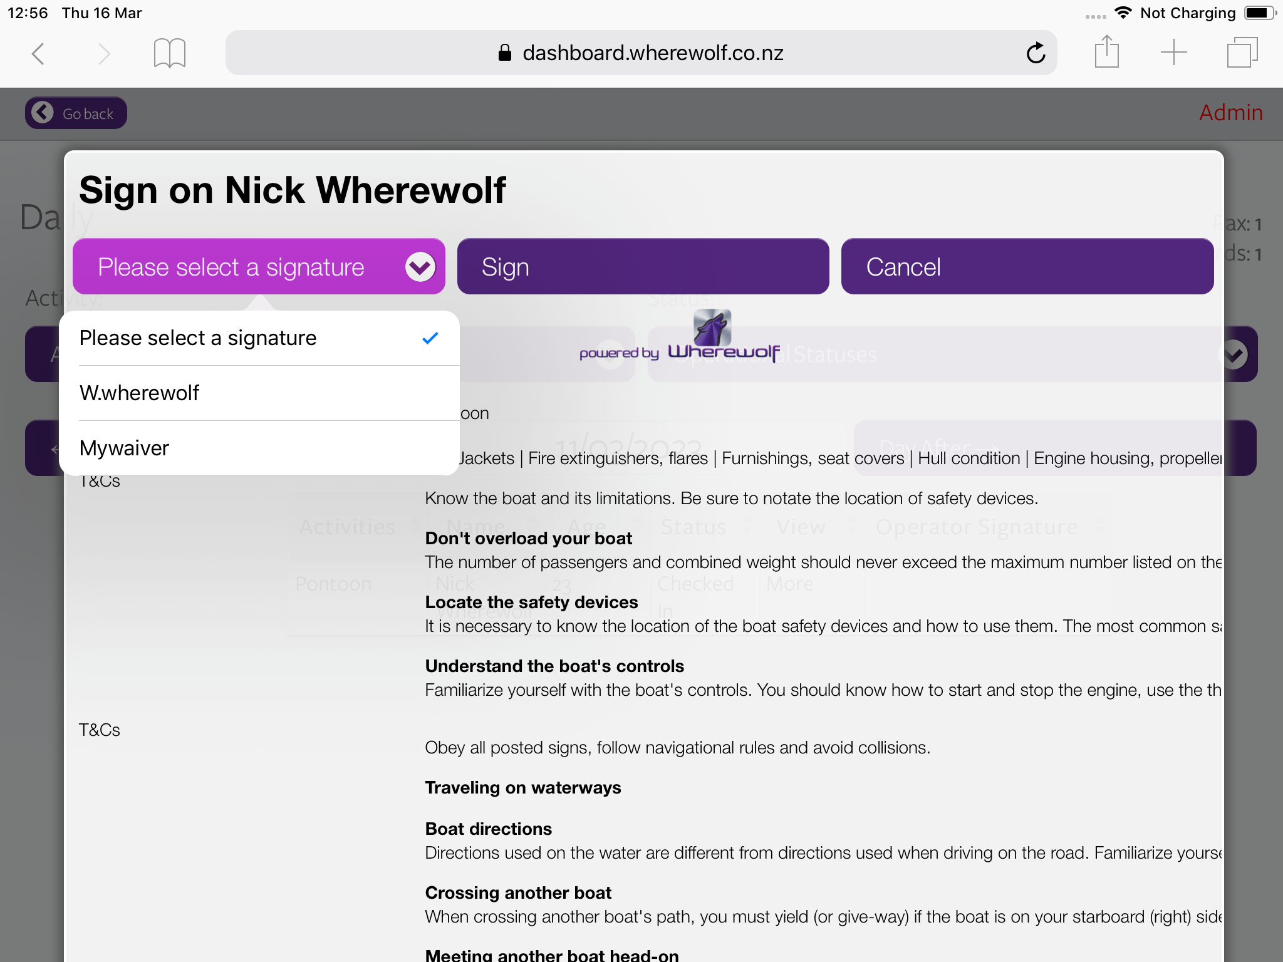Image resolution: width=1283 pixels, height=962 pixels.
Task: Expand Operational Statuses dropdown chevron
Action: (1234, 355)
